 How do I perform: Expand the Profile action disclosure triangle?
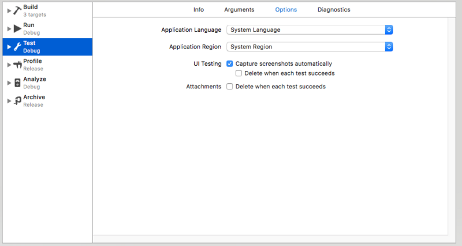click(x=9, y=65)
